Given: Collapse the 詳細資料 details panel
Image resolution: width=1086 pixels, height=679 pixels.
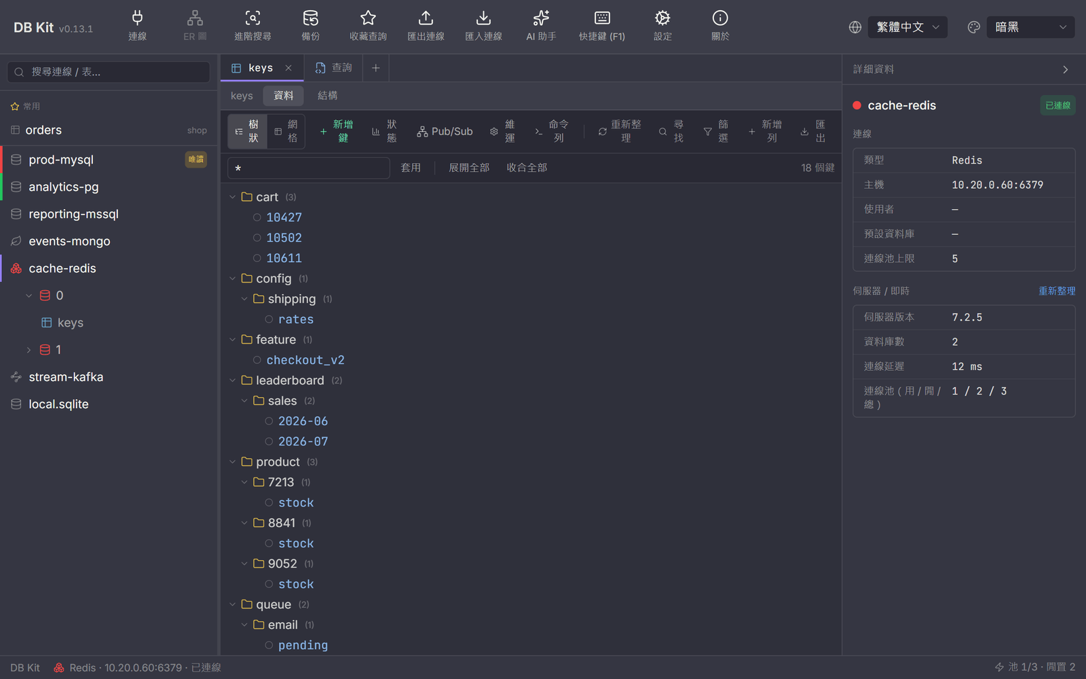Looking at the screenshot, I should point(1066,69).
